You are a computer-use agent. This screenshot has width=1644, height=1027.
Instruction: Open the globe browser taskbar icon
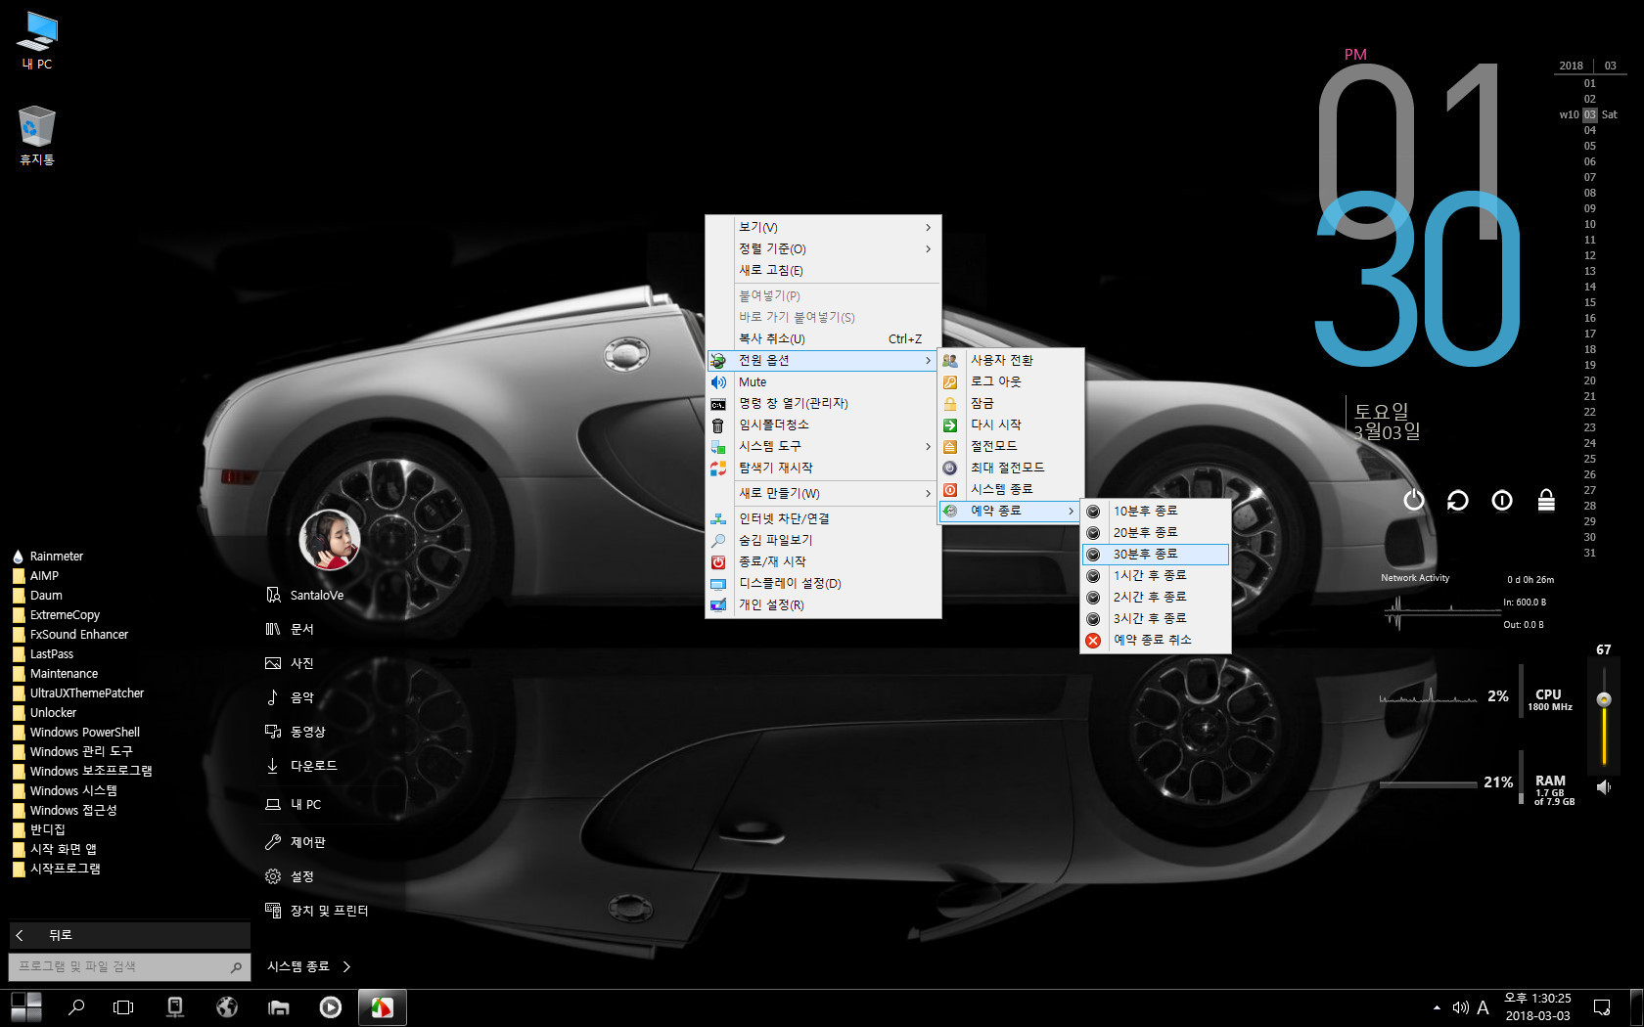227,1007
